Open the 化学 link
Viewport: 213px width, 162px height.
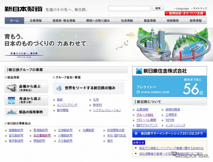click(96, 100)
